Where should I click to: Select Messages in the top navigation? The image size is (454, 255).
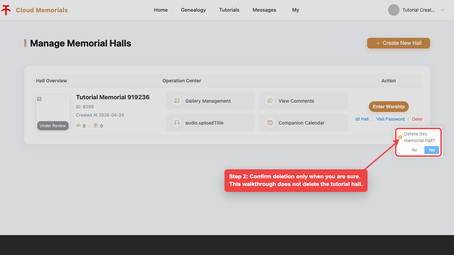point(264,10)
